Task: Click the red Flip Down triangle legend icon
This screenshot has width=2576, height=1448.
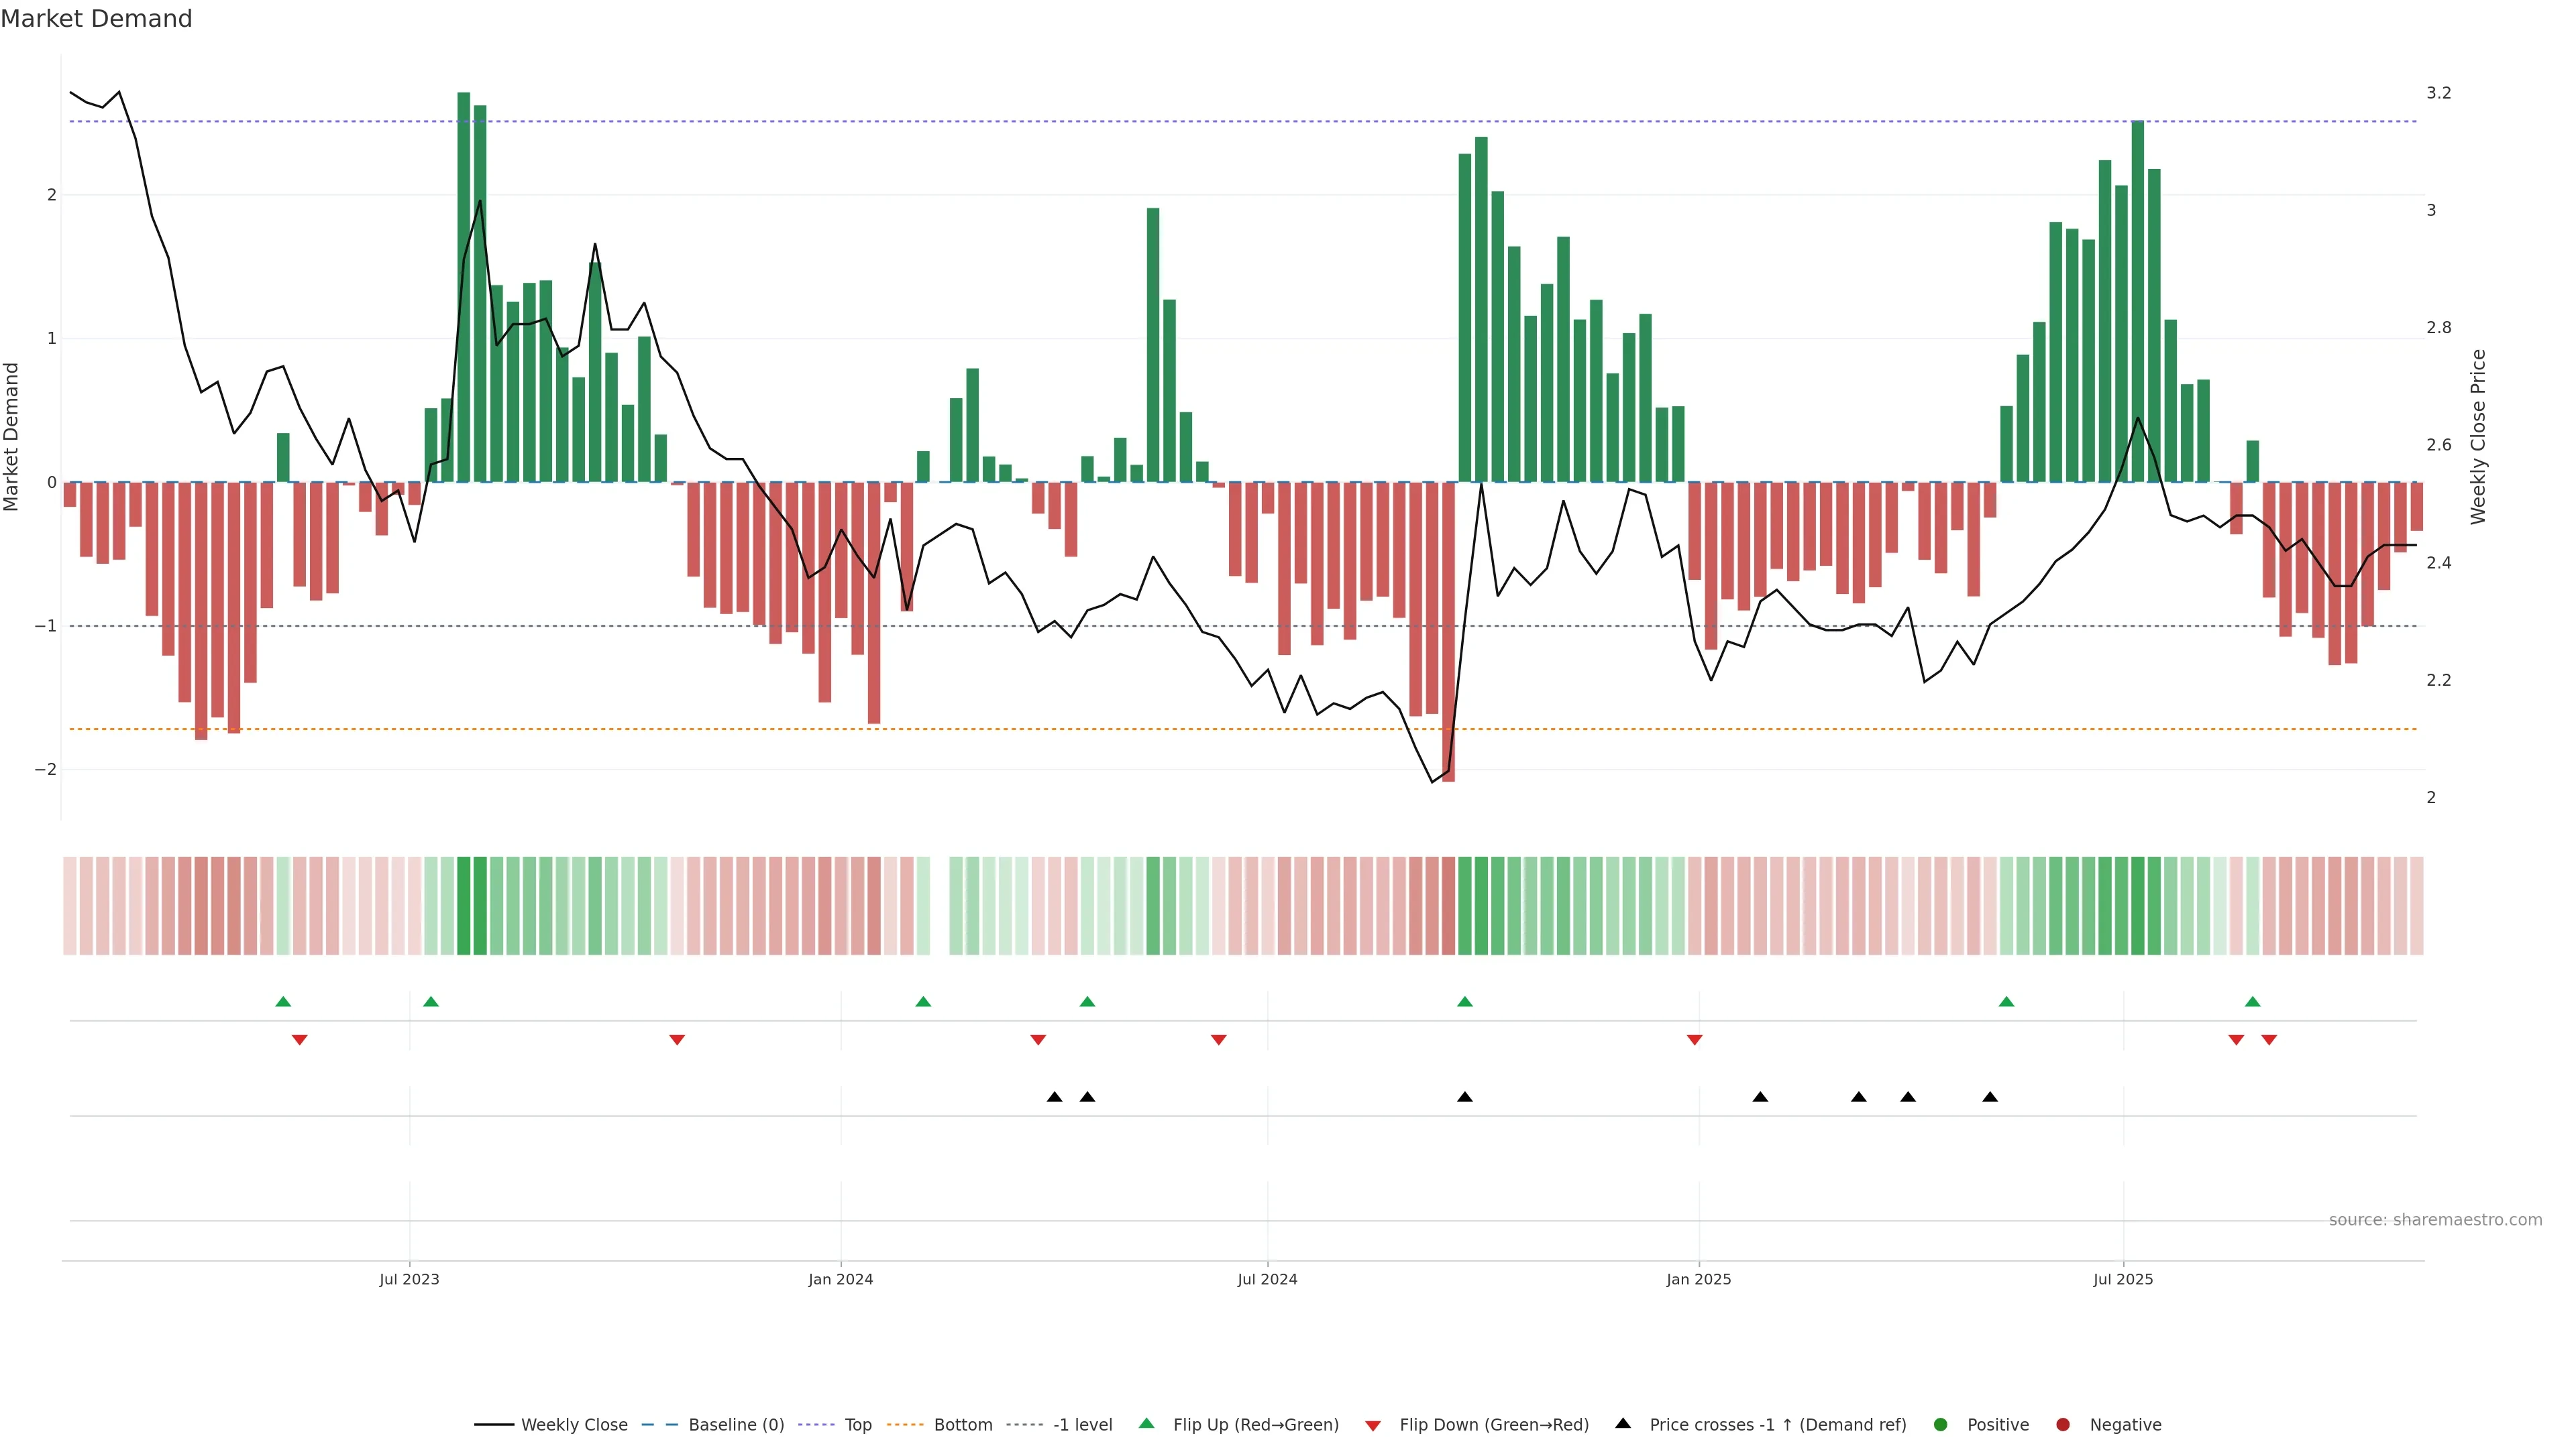Action: coord(1373,1425)
